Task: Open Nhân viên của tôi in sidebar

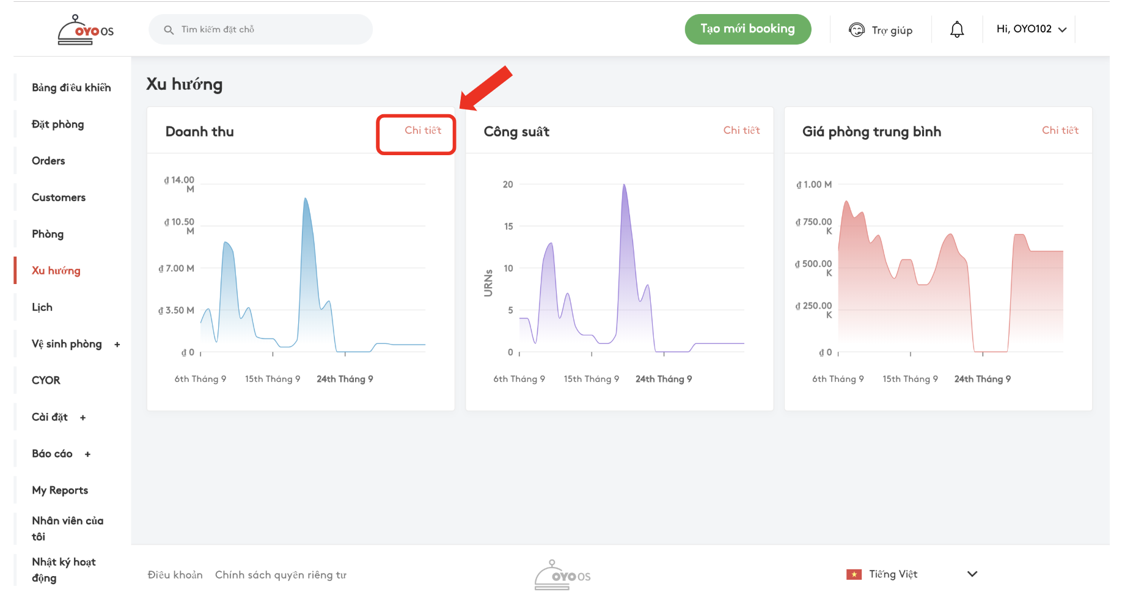Action: tap(68, 528)
